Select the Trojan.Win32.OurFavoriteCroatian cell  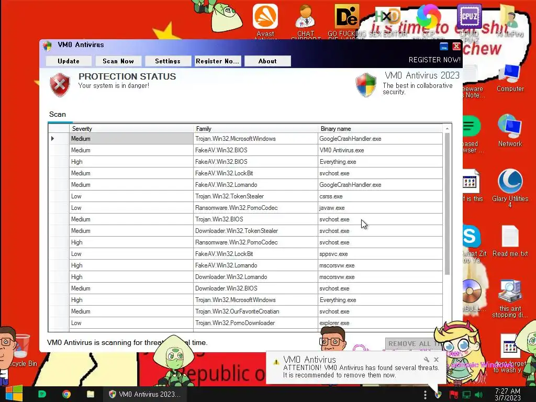[x=255, y=311]
